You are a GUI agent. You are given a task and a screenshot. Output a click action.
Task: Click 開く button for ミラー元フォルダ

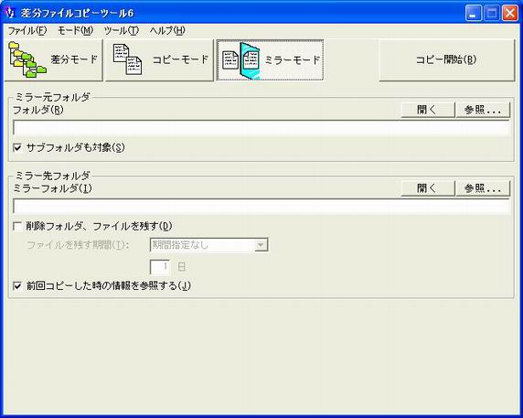coord(428,110)
